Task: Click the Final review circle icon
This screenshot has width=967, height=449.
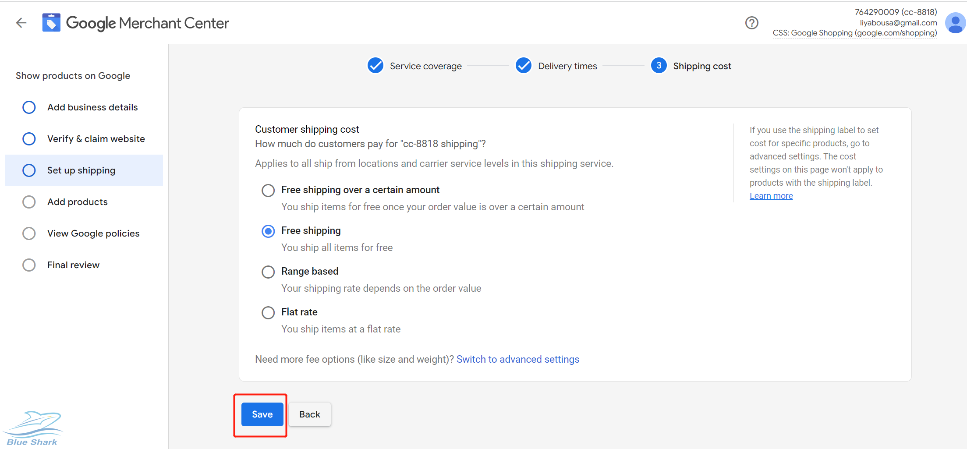Action: point(29,265)
